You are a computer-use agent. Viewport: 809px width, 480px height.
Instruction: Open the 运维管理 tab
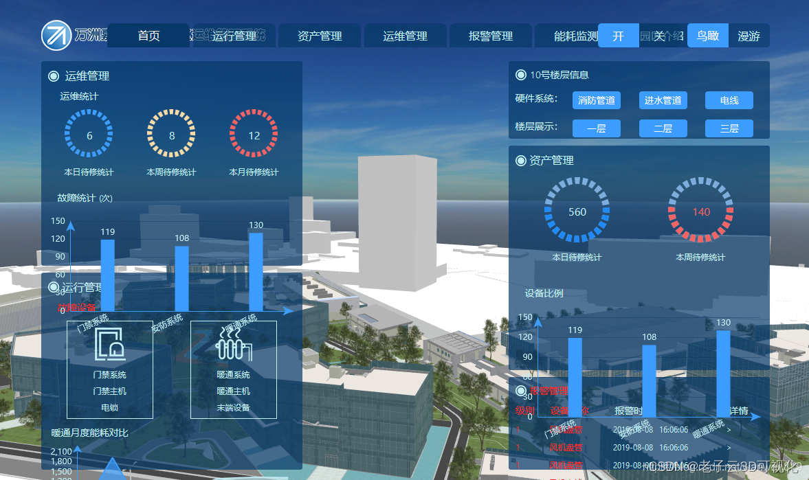click(x=405, y=36)
